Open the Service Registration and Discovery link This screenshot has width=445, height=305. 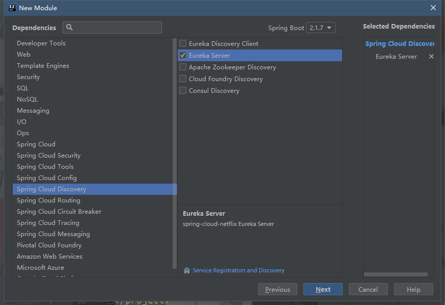pos(238,270)
